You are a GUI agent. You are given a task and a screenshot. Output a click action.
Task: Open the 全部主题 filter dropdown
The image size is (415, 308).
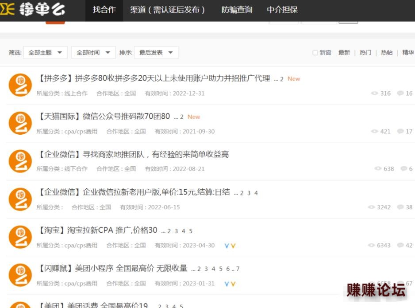tap(45, 52)
